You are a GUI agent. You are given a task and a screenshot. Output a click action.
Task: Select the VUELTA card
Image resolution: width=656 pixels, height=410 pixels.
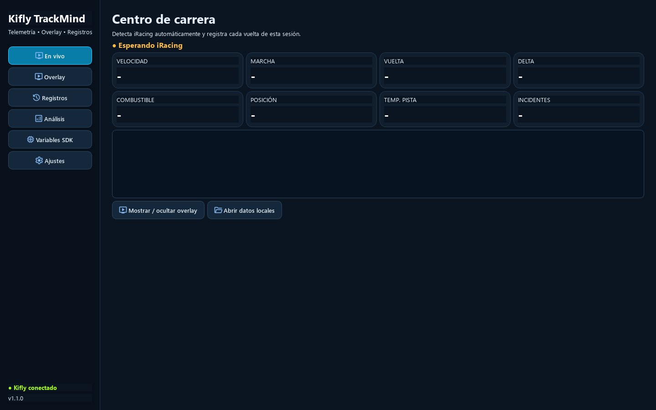(x=445, y=70)
